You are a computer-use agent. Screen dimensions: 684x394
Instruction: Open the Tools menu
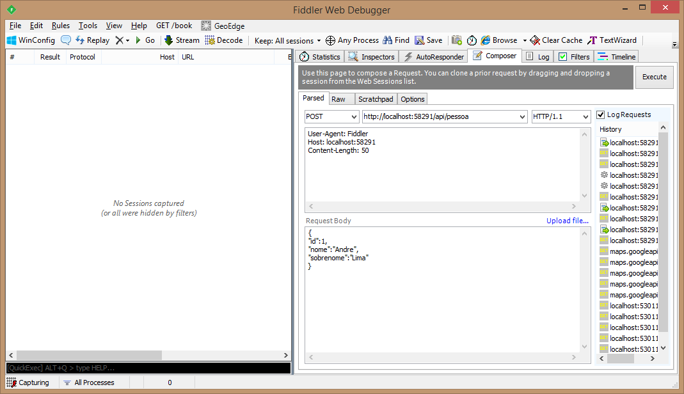[x=88, y=26]
